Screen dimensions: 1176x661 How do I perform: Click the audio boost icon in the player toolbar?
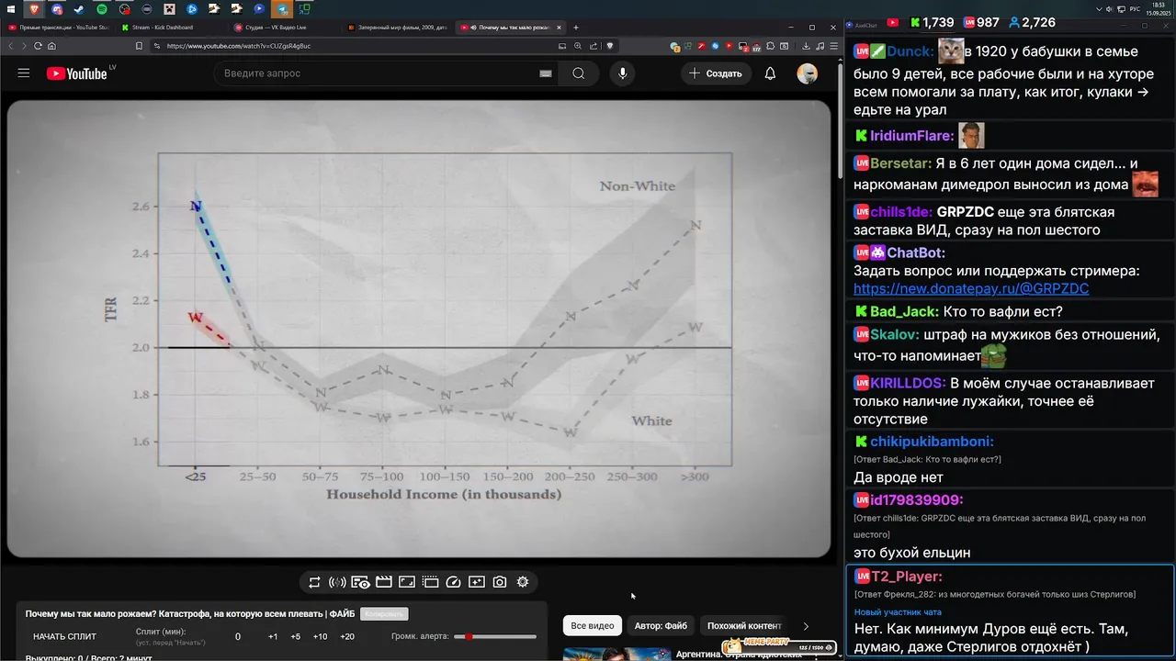point(337,582)
